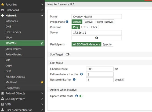Click the Failures before inactive info icon

[81, 74]
